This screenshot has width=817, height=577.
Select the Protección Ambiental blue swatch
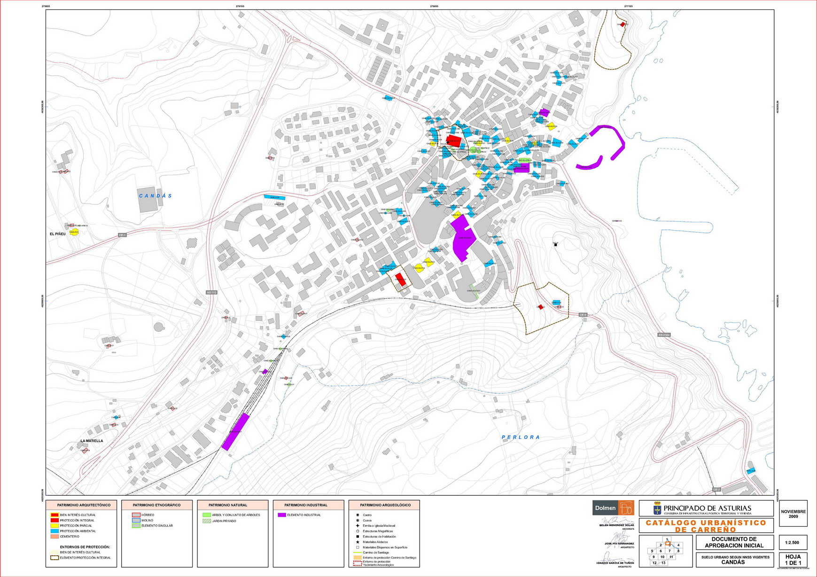pyautogui.click(x=54, y=531)
